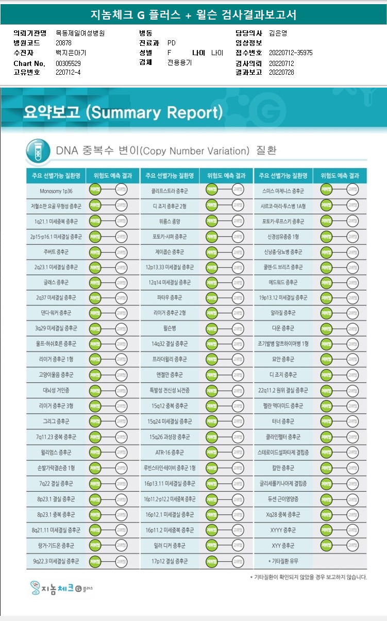Click the DNA test tube icon
Image resolution: width=387 pixels, height=621 pixels.
[x=38, y=150]
